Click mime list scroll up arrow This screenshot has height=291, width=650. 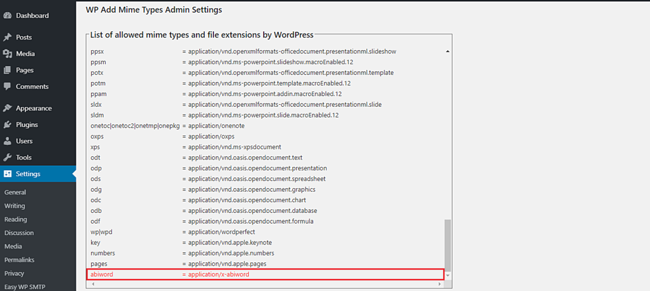tap(448, 51)
